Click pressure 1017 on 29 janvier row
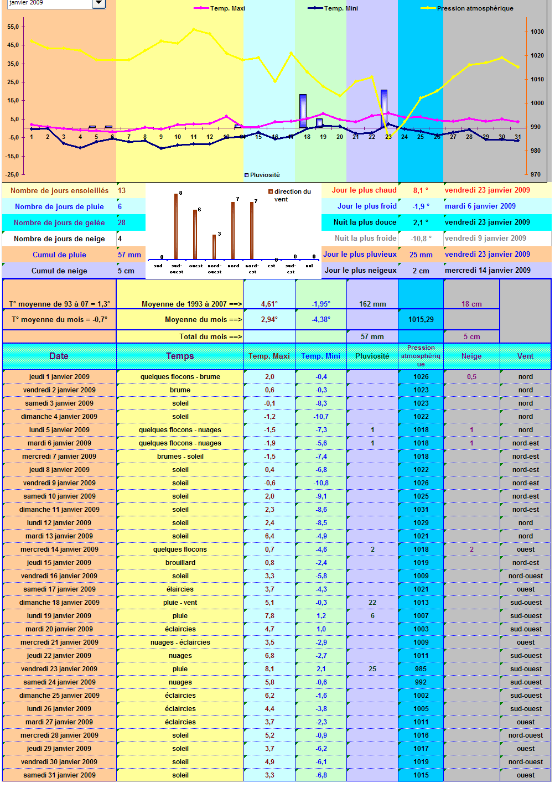The image size is (560, 788). click(421, 749)
